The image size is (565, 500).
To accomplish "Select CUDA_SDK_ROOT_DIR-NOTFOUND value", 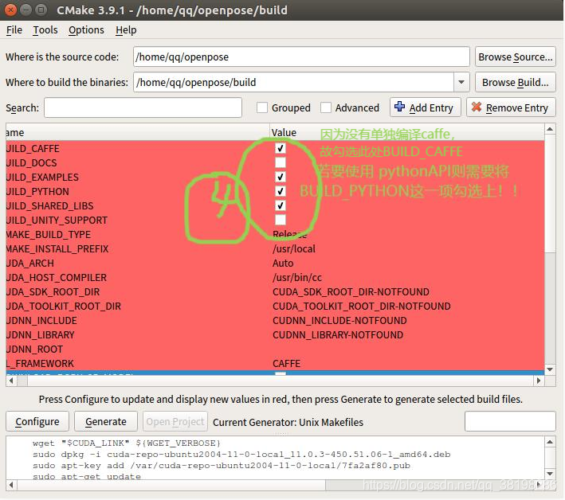I will 351,292.
